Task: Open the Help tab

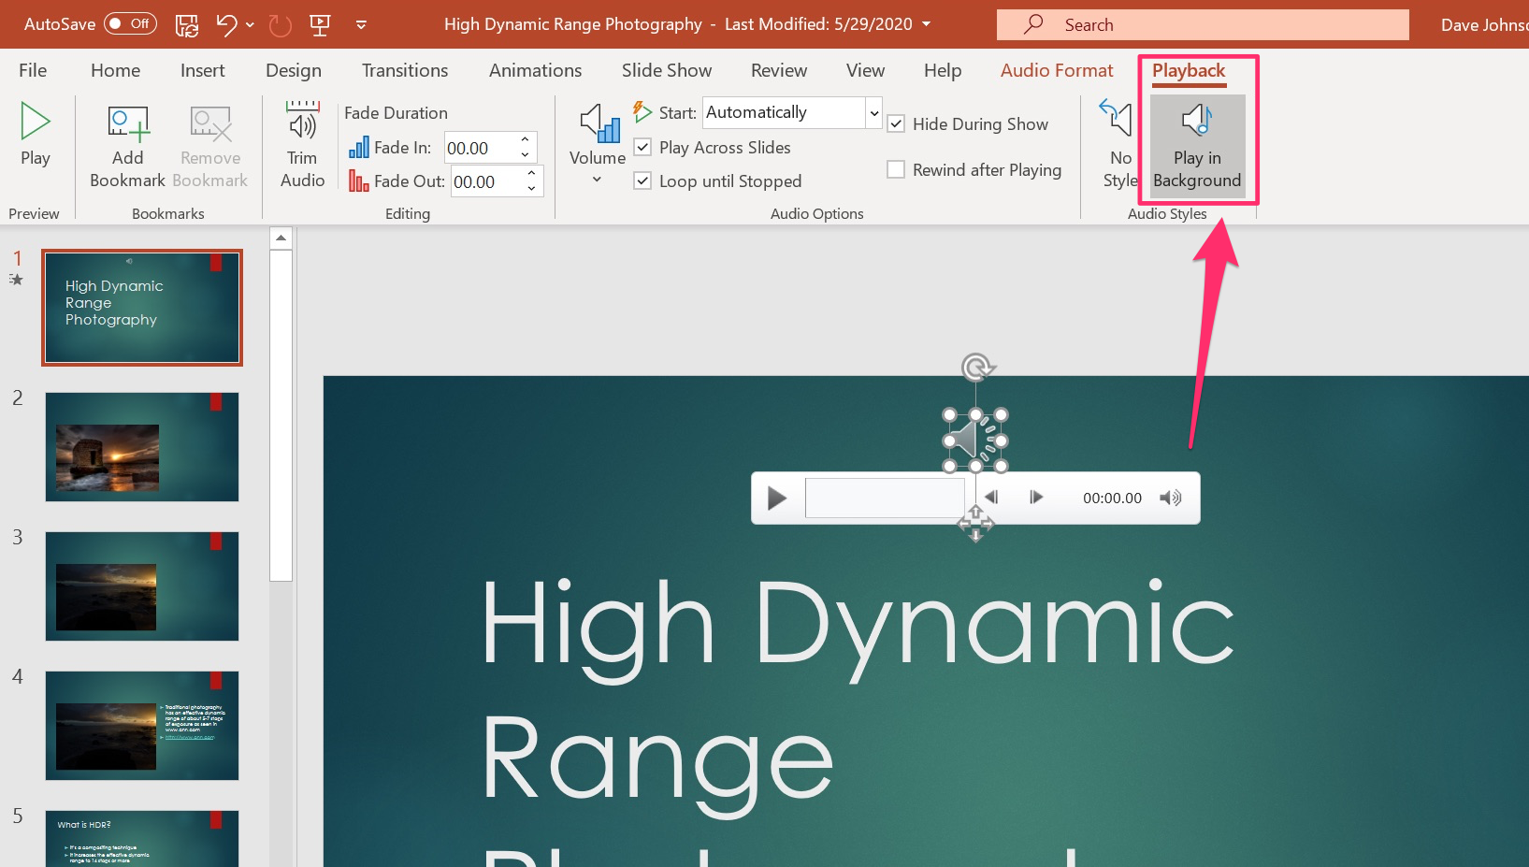Action: (943, 70)
